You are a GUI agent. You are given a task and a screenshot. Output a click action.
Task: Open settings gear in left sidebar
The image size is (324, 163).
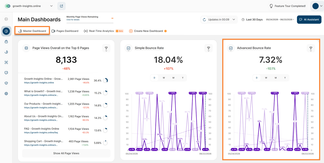(6, 94)
